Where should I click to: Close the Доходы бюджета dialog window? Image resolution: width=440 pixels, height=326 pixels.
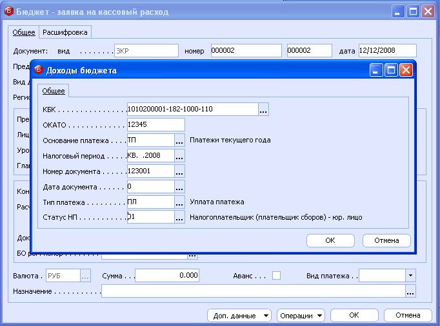point(406,70)
